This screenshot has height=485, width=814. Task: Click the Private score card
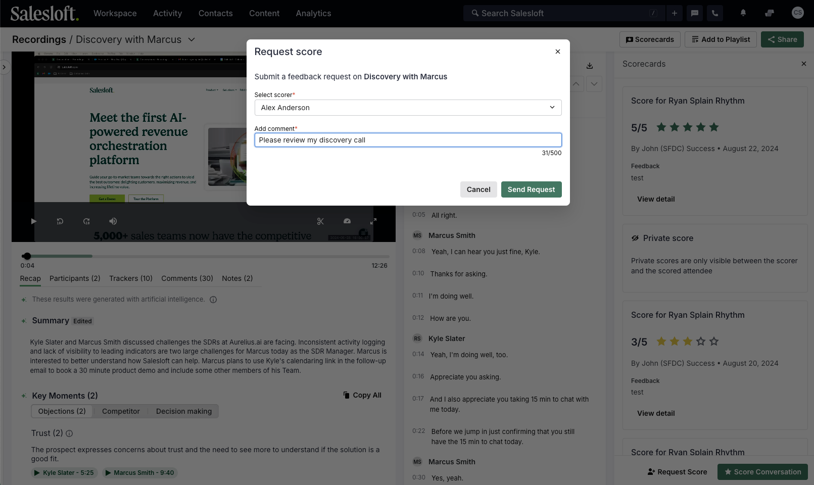(715, 258)
